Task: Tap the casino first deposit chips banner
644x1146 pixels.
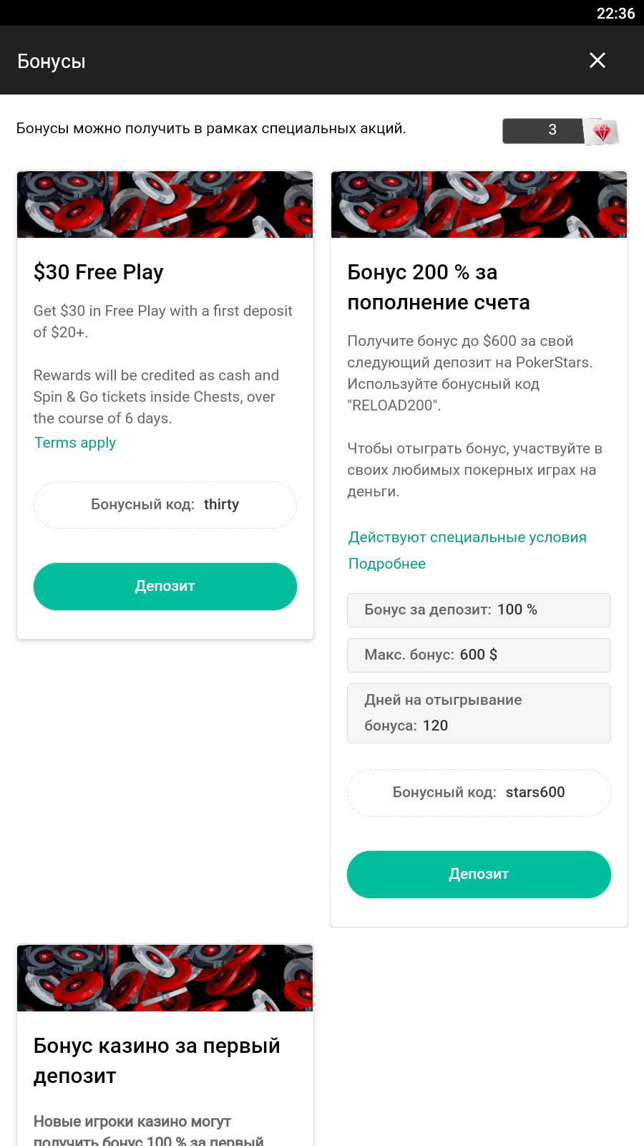Action: 165,978
